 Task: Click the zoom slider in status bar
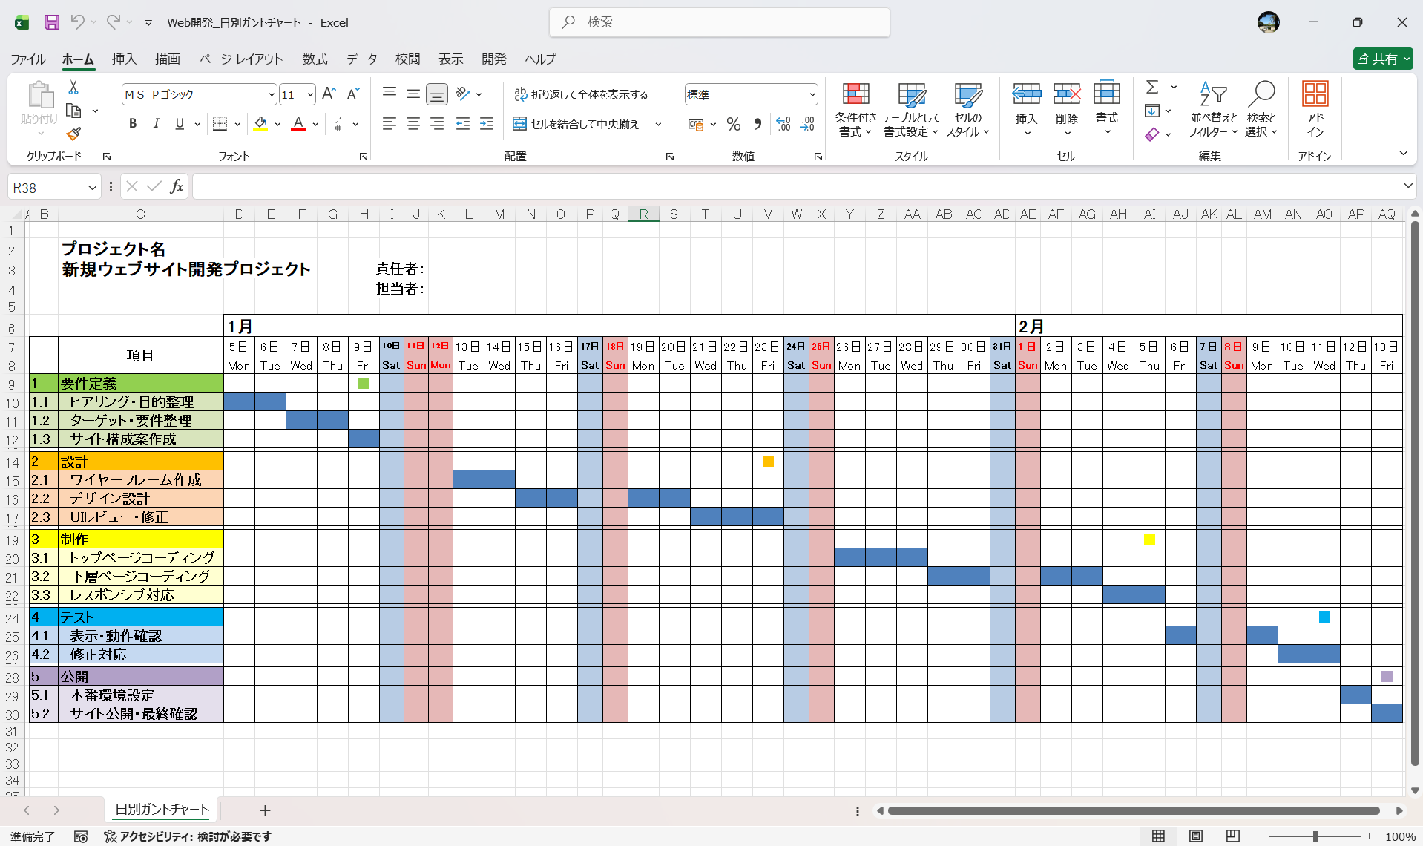[x=1315, y=836]
